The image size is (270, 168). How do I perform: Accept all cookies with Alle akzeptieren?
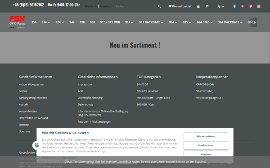point(206,136)
